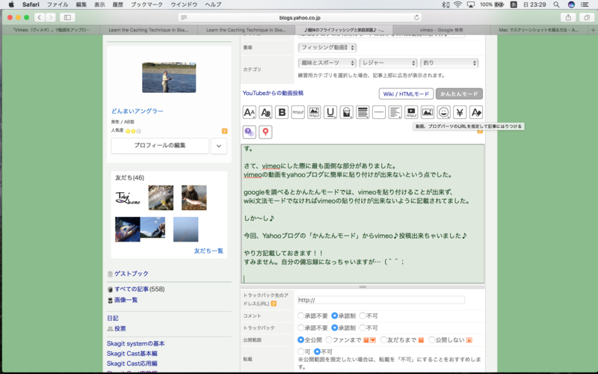Expand the profile edit arrow menu

tap(219, 146)
